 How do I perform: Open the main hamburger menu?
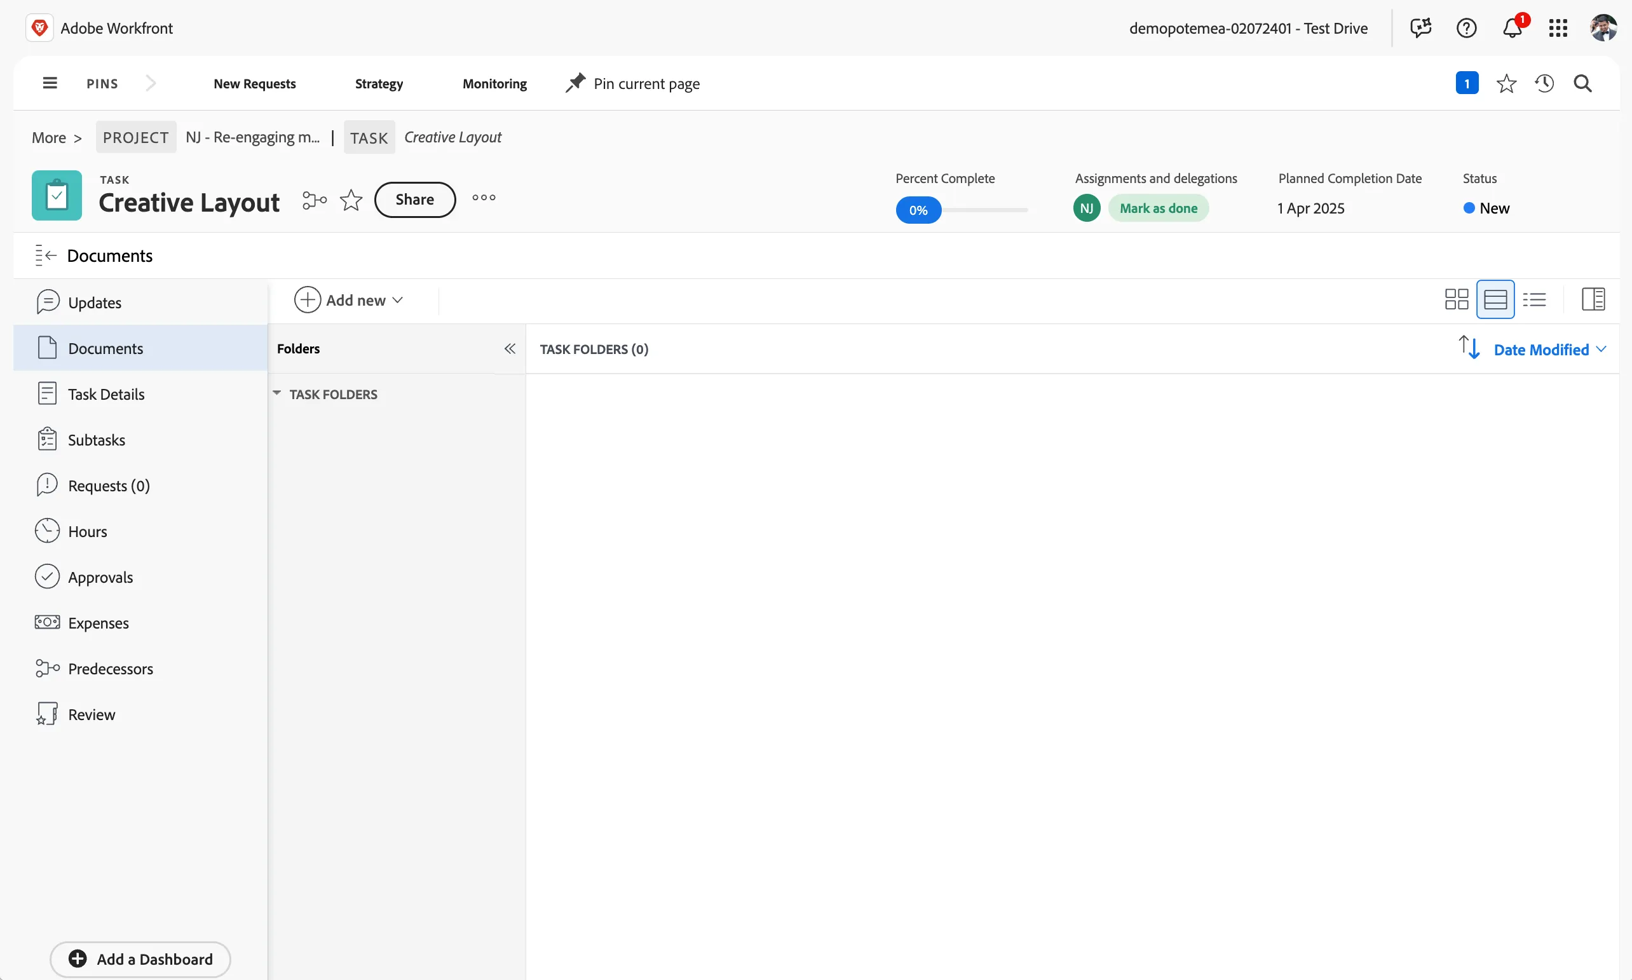point(50,83)
